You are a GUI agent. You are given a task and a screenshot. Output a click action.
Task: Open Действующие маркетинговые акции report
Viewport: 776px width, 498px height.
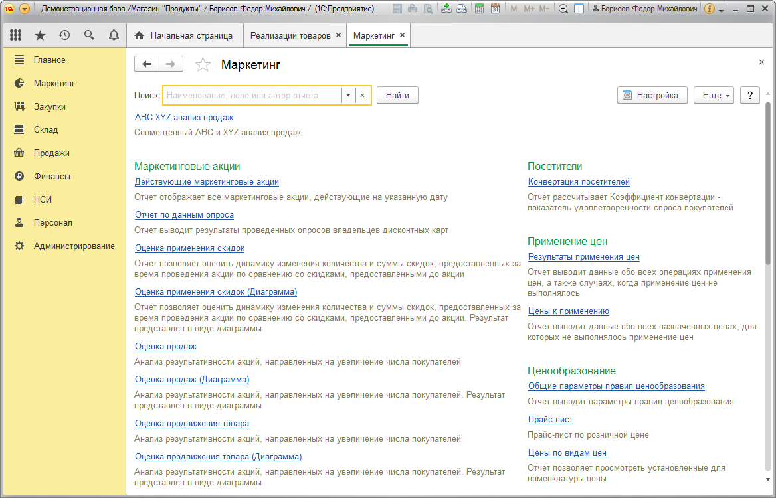pyautogui.click(x=207, y=182)
